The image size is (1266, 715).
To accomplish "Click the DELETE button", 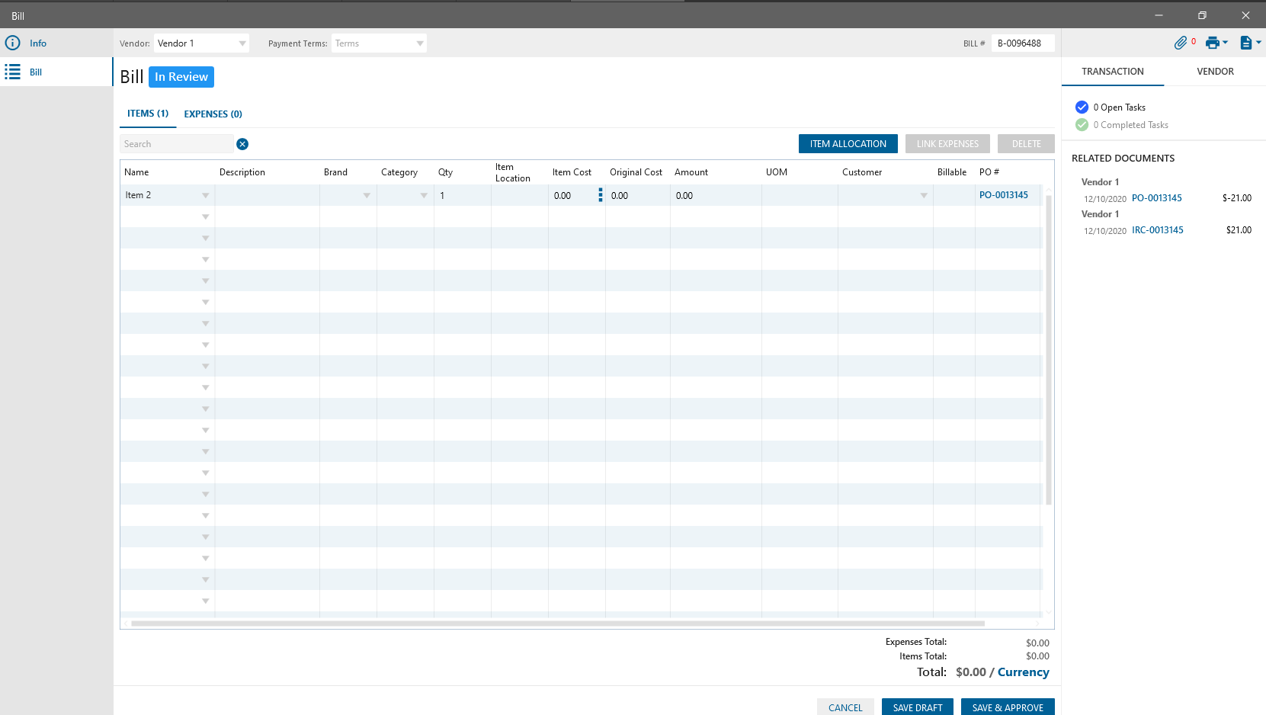I will [x=1026, y=144].
